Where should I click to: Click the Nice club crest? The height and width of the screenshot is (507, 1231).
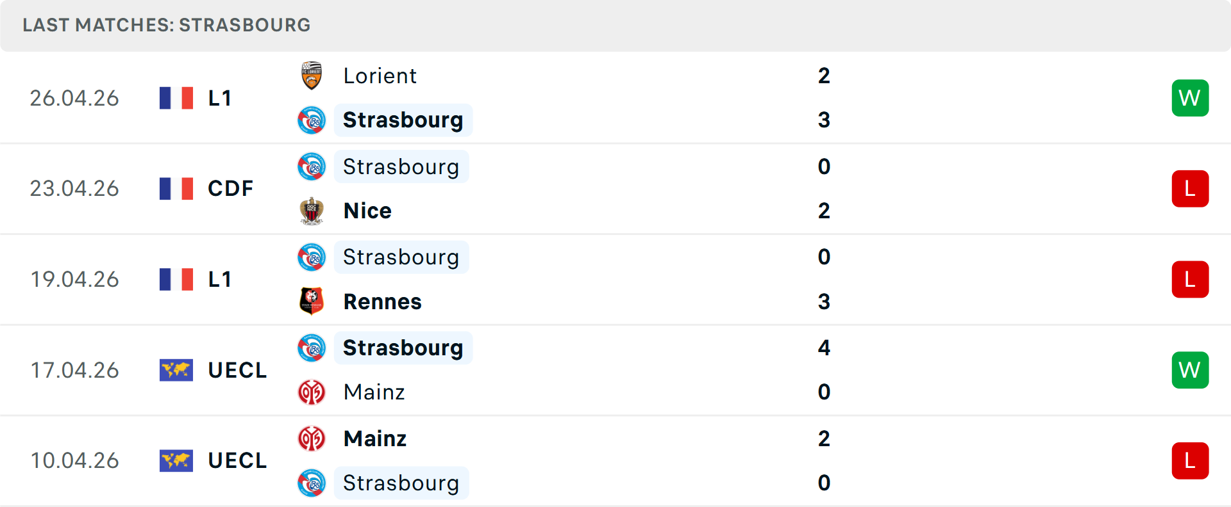tap(312, 210)
